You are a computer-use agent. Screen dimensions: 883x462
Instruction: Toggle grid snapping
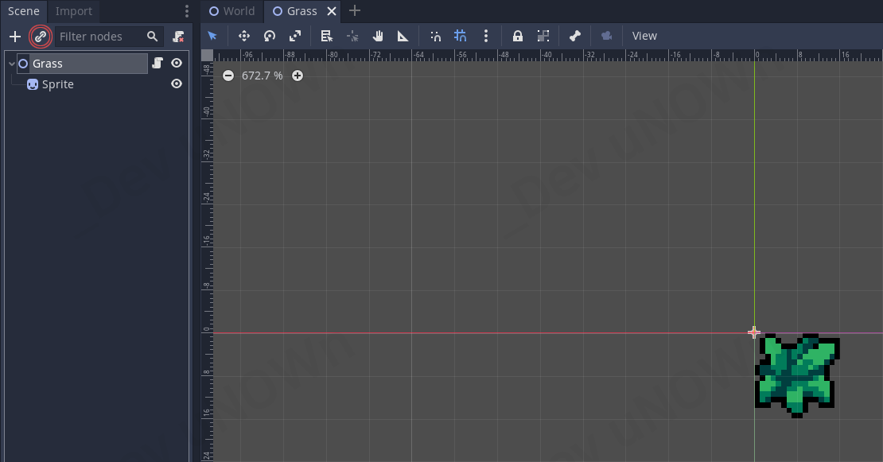click(x=460, y=36)
